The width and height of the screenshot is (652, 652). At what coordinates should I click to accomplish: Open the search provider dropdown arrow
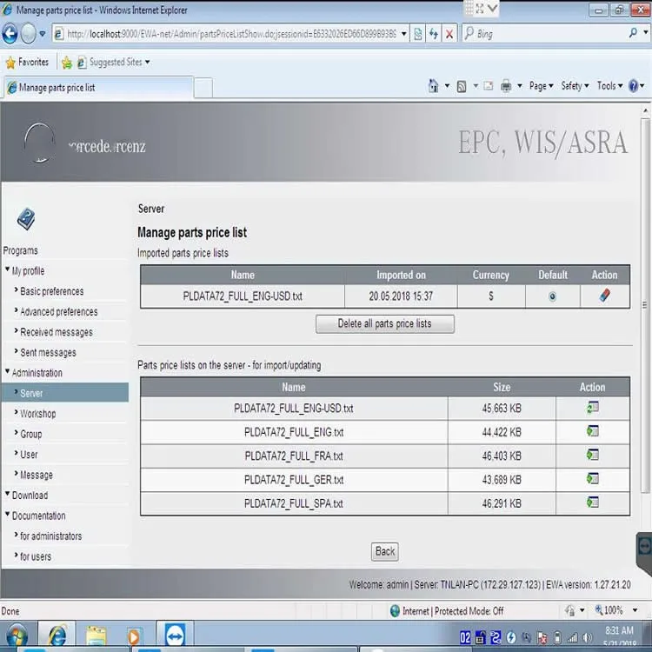click(646, 32)
